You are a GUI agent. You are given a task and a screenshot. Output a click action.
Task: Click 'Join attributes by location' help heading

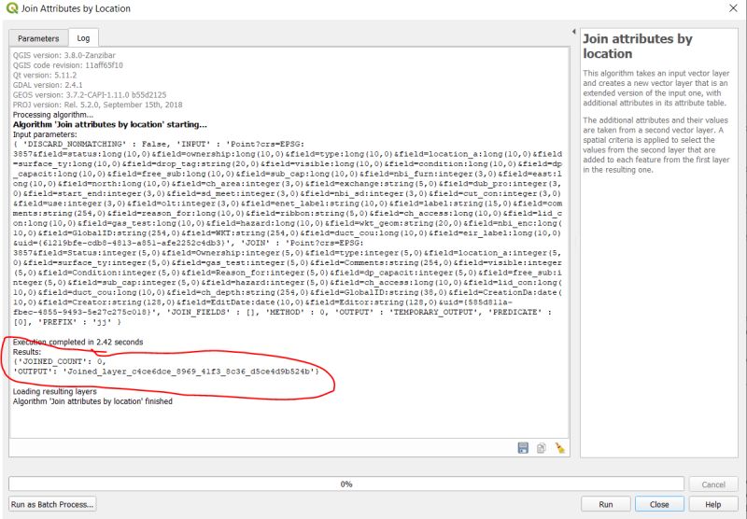coord(638,46)
